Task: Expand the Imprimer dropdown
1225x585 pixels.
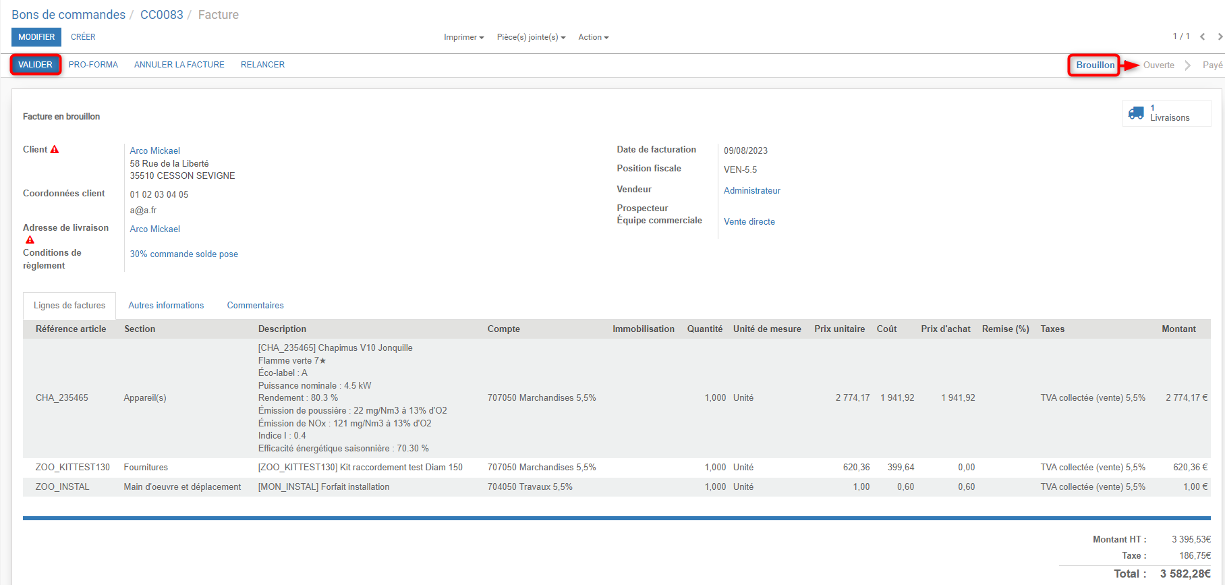Action: [x=464, y=37]
